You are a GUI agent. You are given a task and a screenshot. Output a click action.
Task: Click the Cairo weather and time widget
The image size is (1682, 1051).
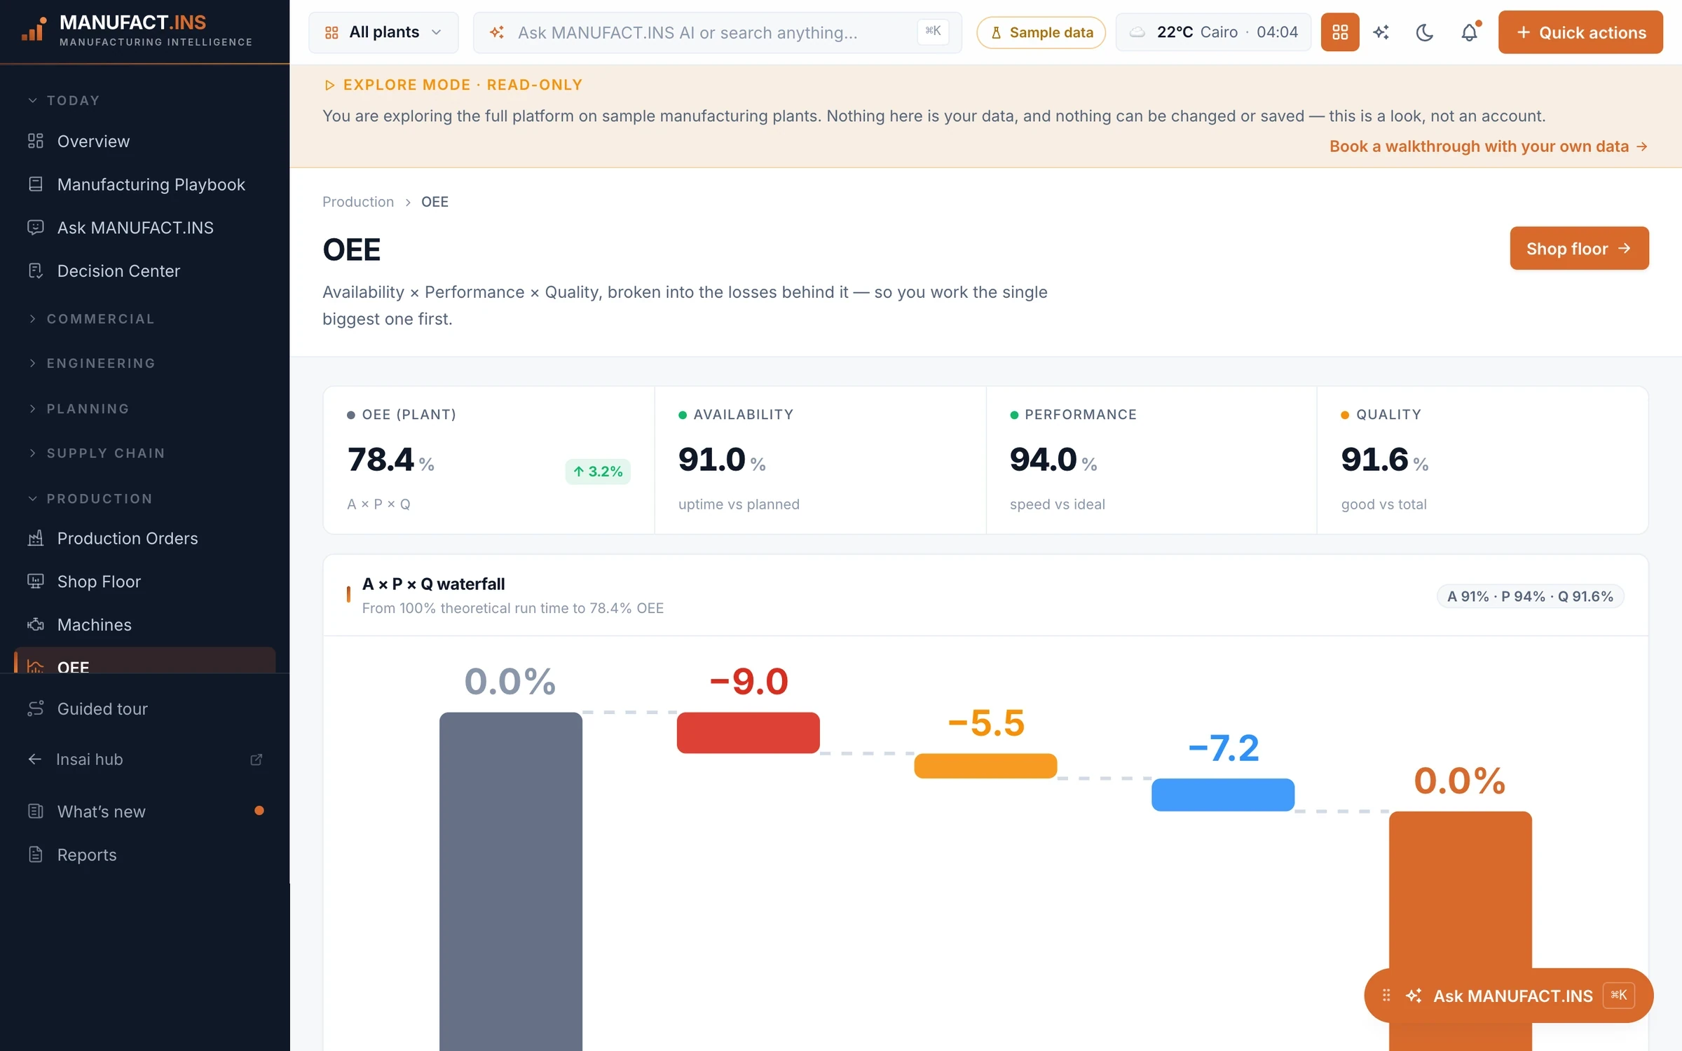[x=1213, y=32]
